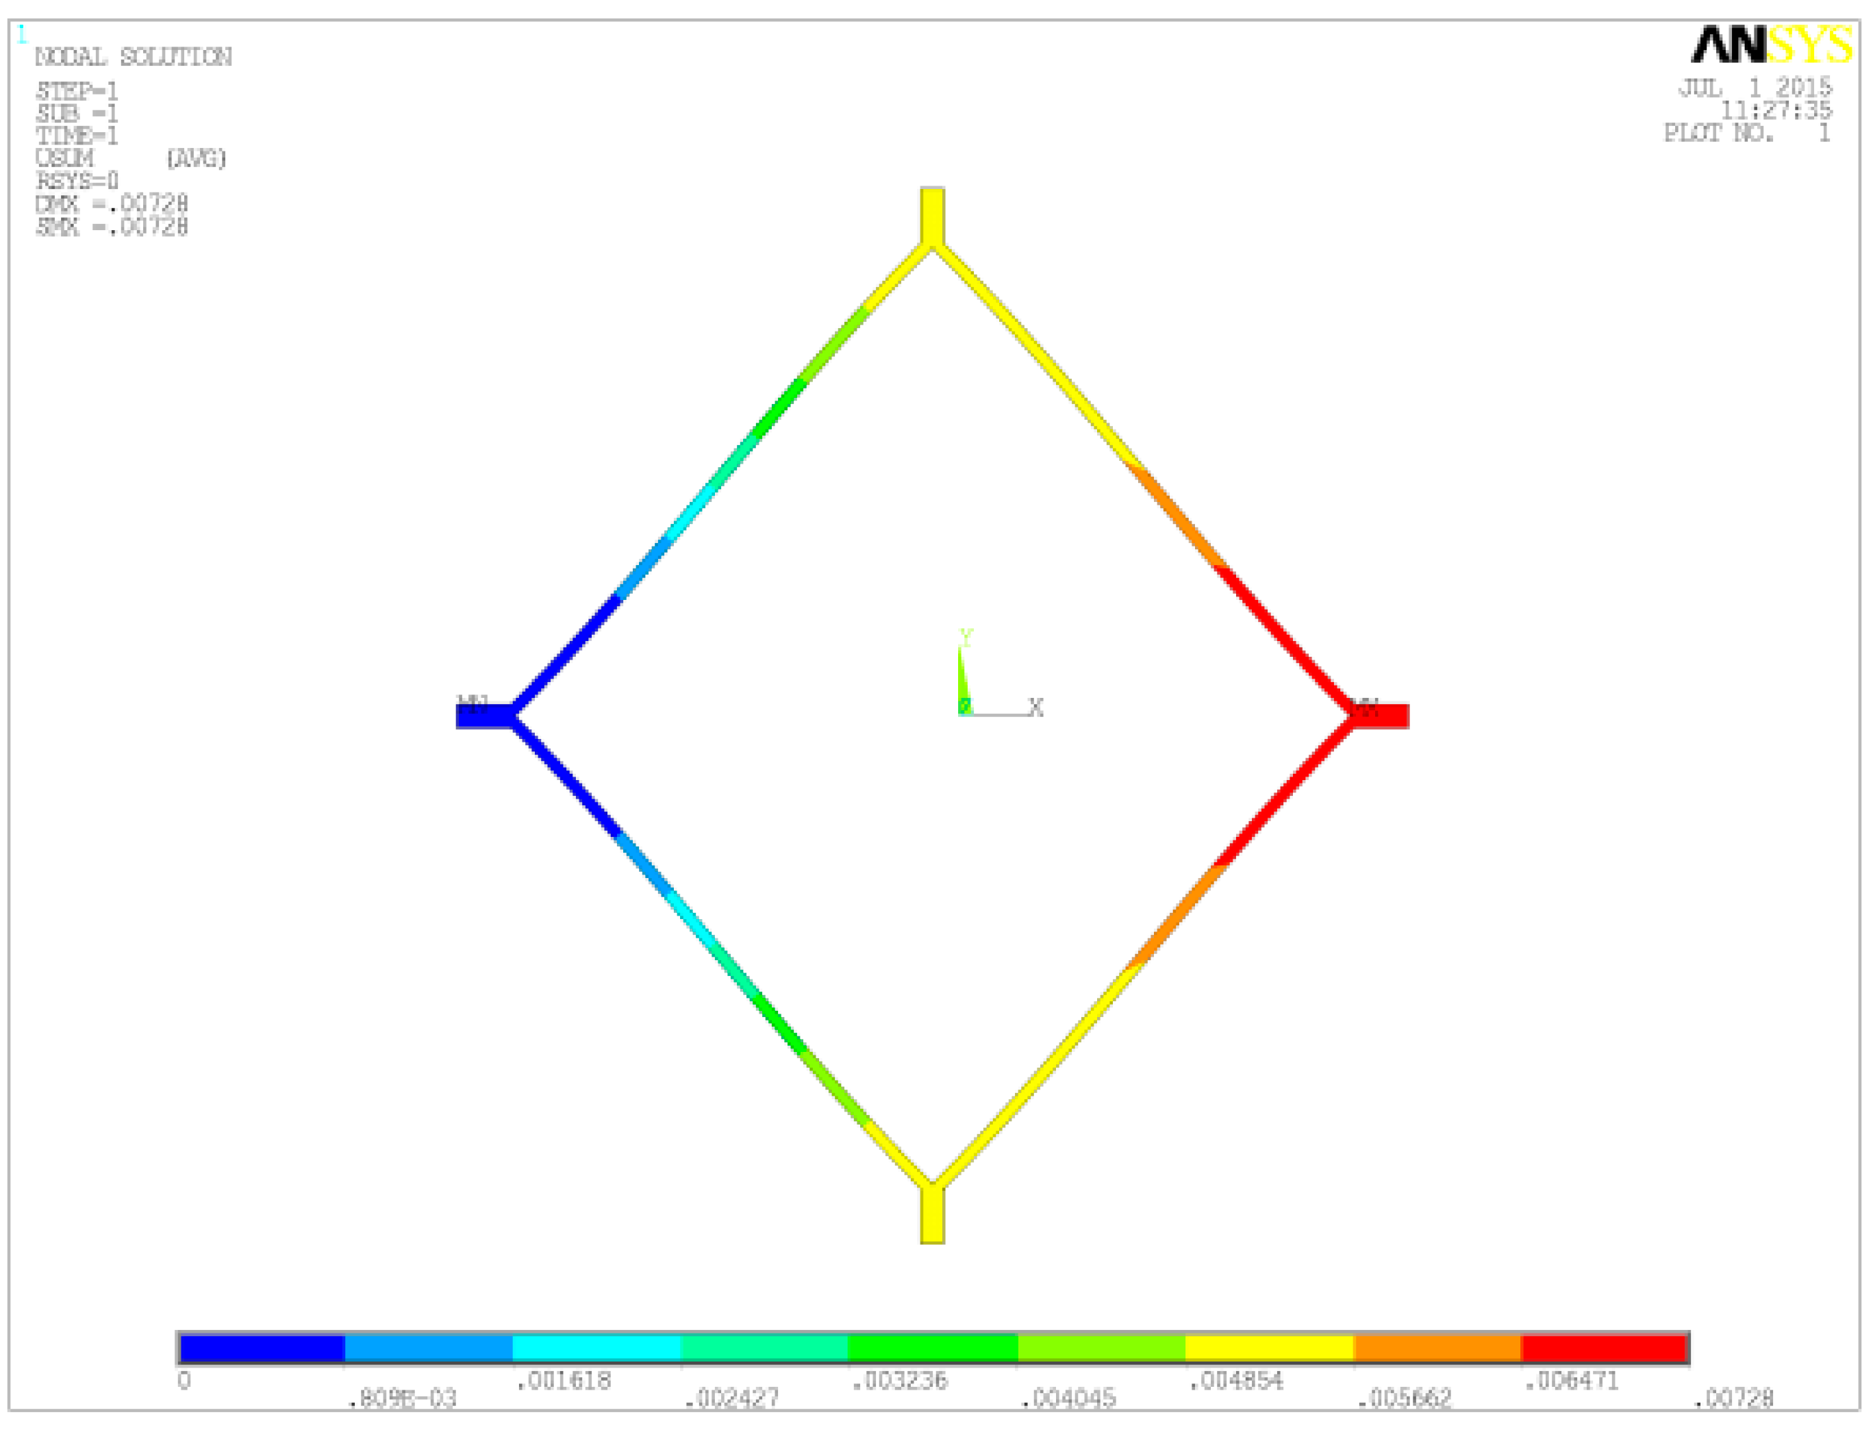Image resolution: width=1873 pixels, height=1430 pixels.
Task: Click the PLOT NO. 1 label
Action: pos(1746,134)
